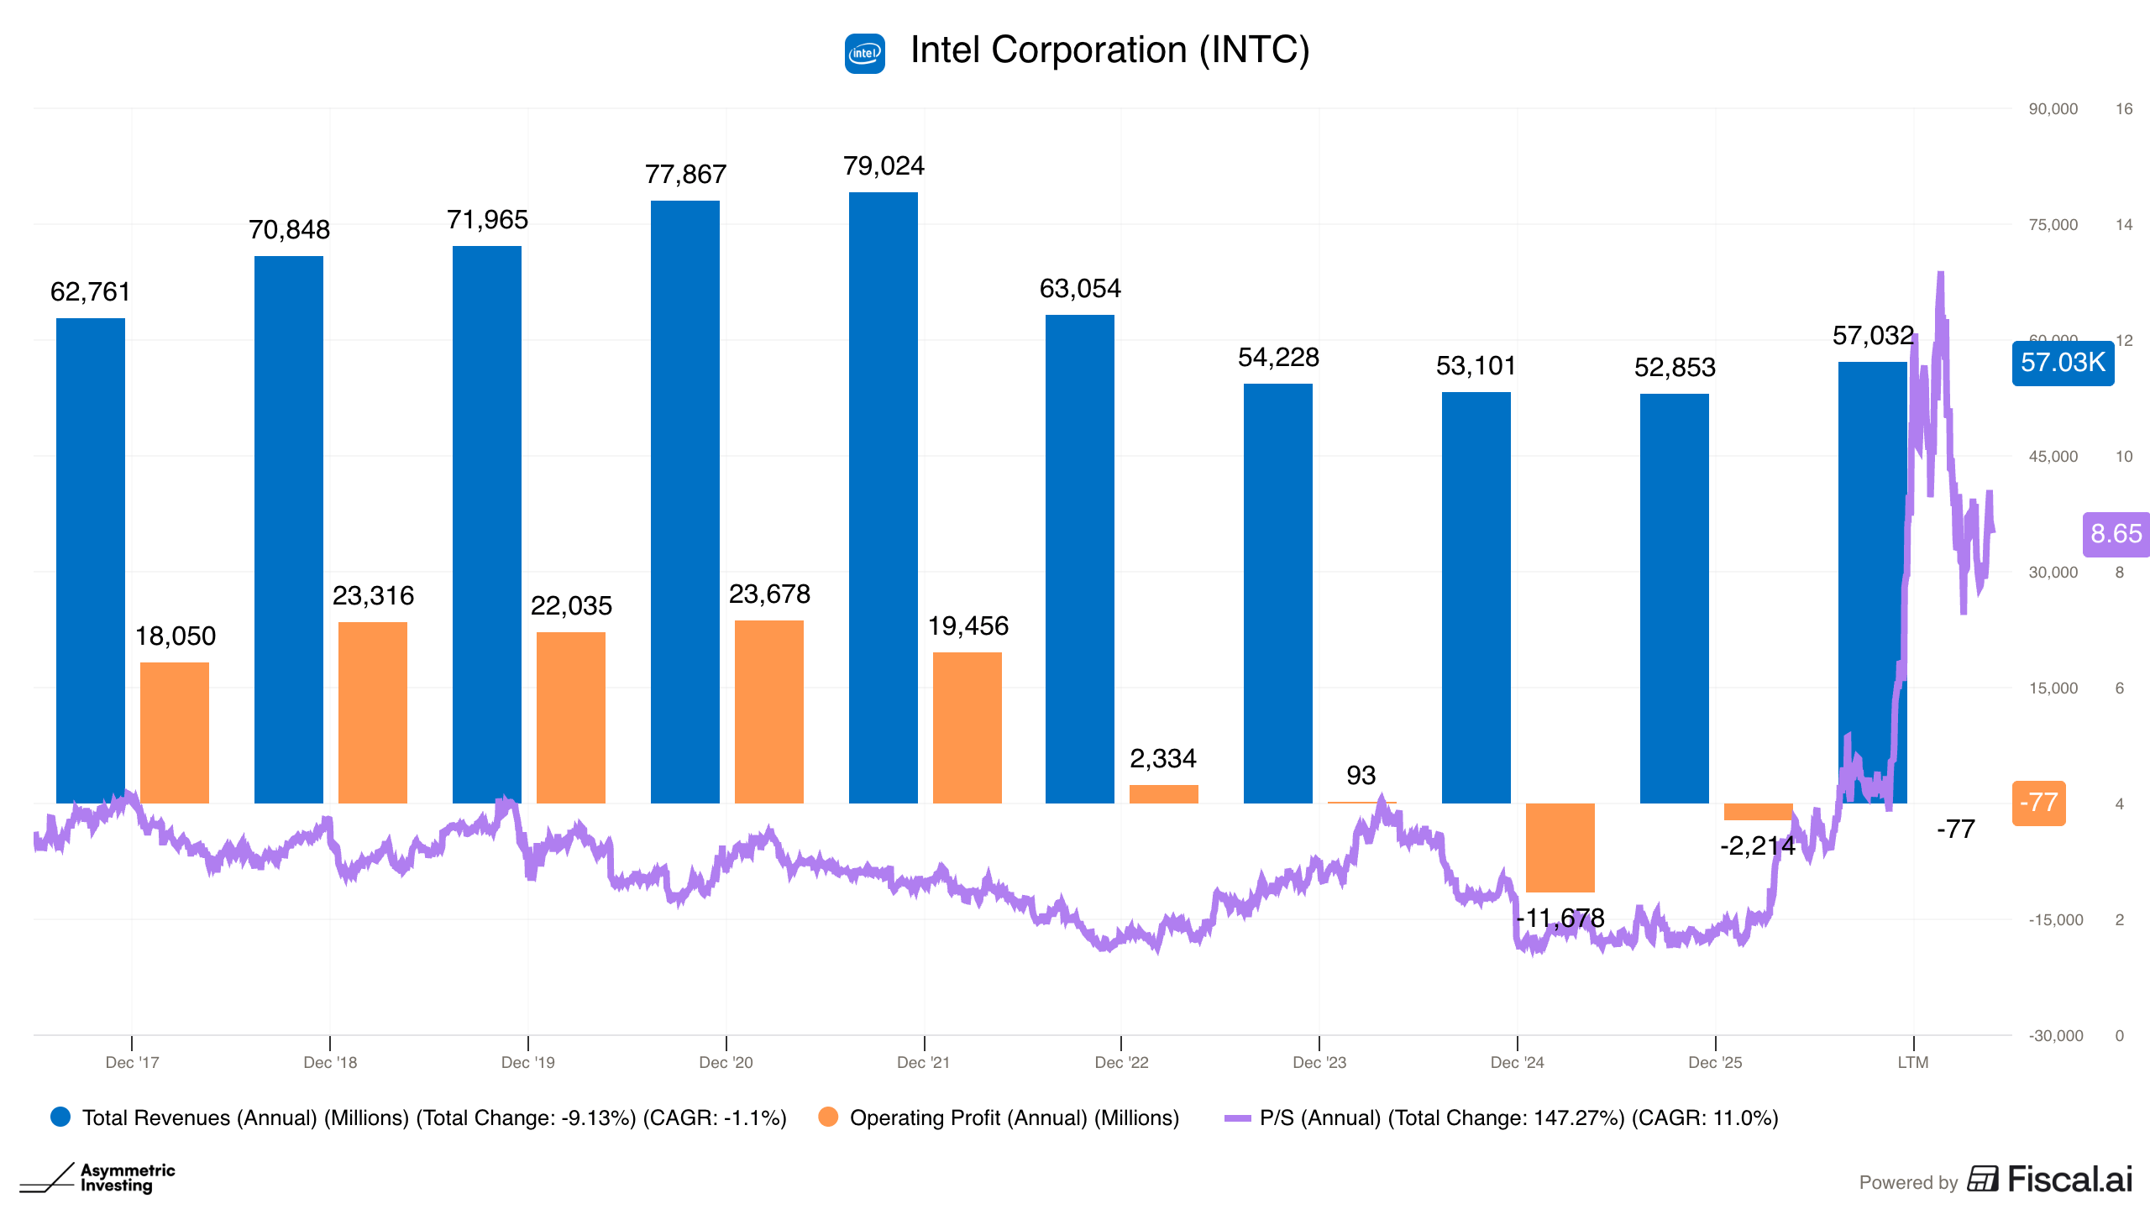Click the 79,024 revenue bar for Dec '21
Image resolution: width=2150 pixels, height=1209 pixels.
coord(883,497)
